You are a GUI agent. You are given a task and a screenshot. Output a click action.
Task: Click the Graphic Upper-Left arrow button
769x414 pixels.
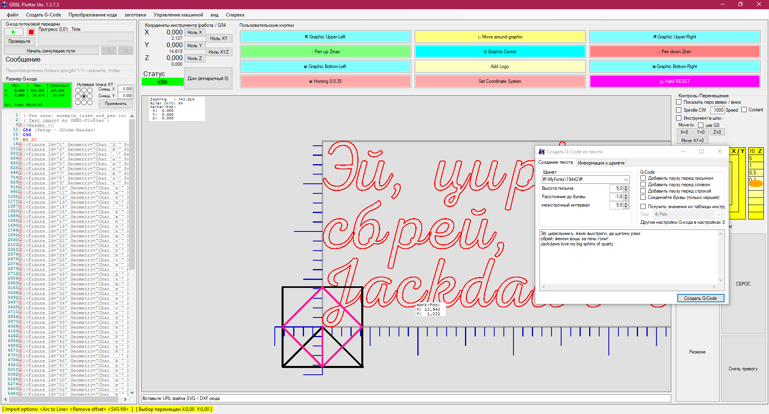[x=325, y=37]
